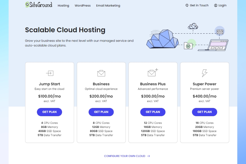Click the firewall brick icon in illustration
246x164 pixels.
[220, 32]
